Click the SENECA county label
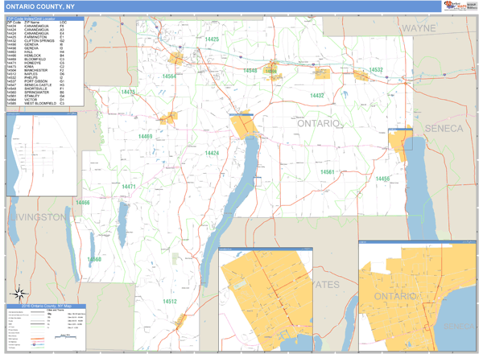The height and width of the screenshot is (354, 483). pos(444,129)
